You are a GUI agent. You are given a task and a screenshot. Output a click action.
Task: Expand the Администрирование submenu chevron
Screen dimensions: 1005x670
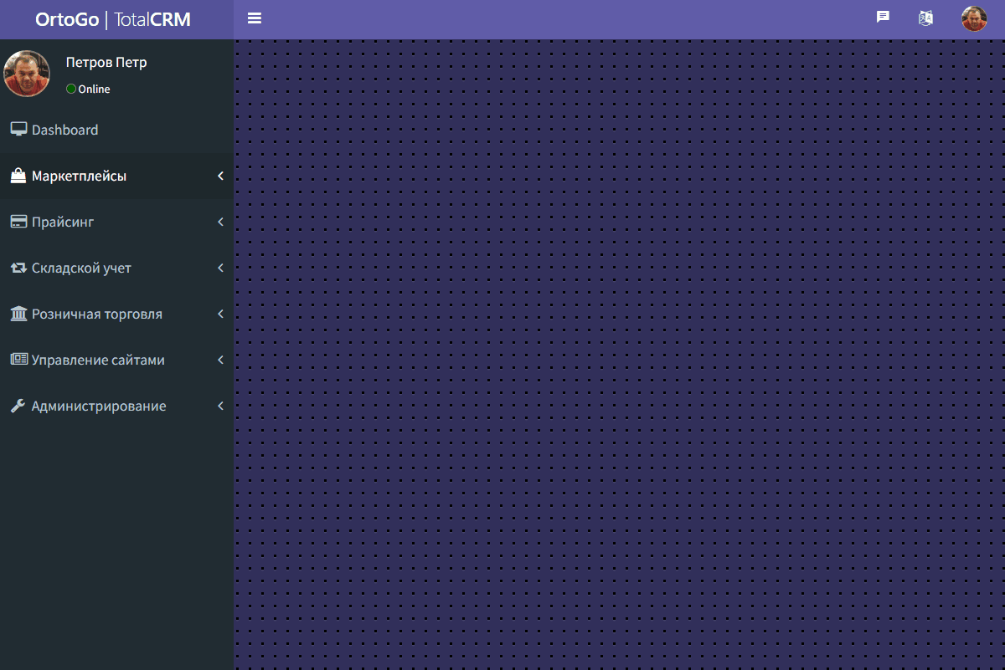[x=220, y=407]
